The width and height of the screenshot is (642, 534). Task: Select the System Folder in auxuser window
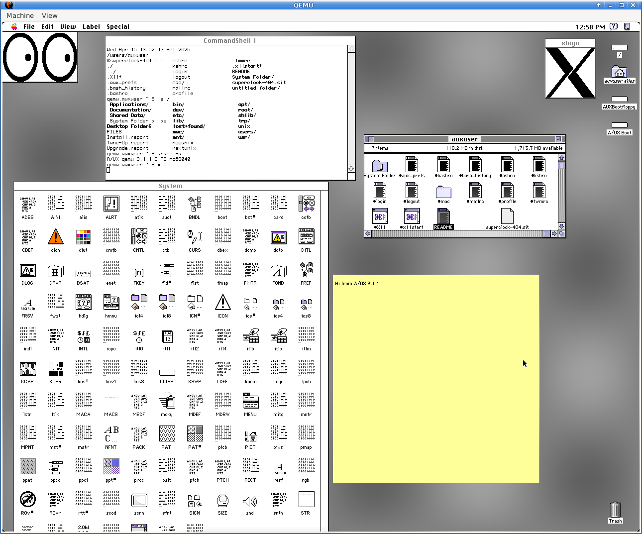click(379, 166)
